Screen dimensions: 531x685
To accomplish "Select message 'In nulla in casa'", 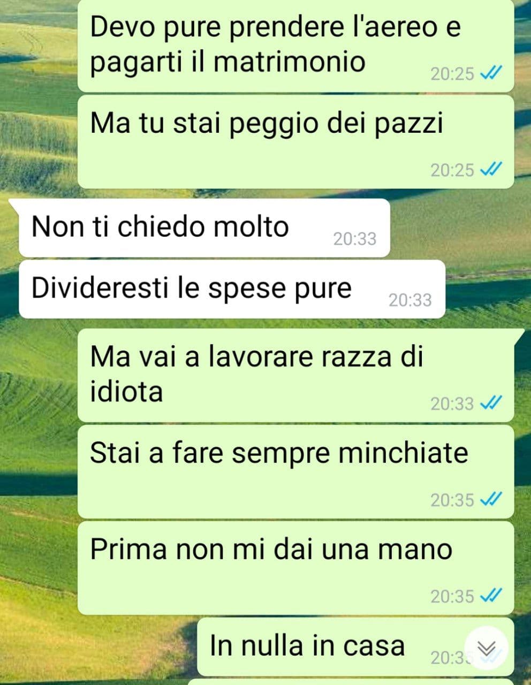I will (x=355, y=646).
